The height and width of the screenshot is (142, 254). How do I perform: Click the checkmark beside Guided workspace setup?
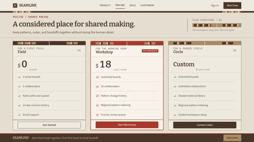175,115
